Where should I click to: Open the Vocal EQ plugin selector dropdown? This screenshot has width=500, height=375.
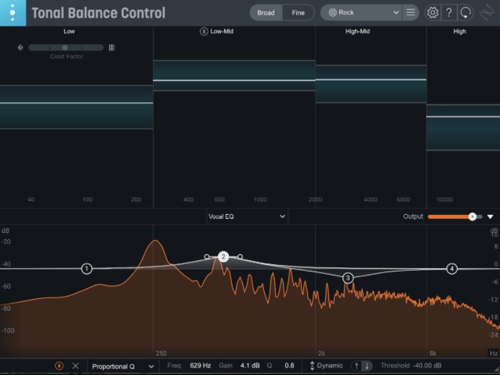point(247,216)
